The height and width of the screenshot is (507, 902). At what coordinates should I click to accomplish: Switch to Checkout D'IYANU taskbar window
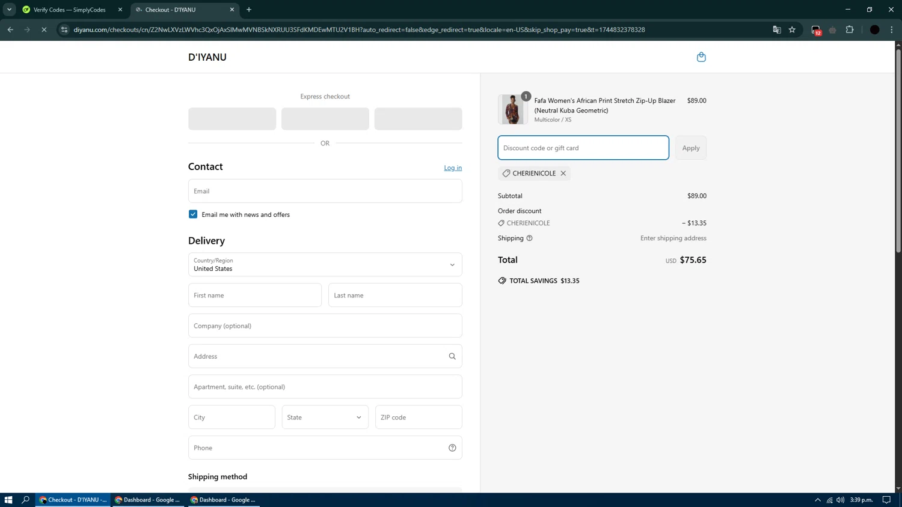[73, 500]
